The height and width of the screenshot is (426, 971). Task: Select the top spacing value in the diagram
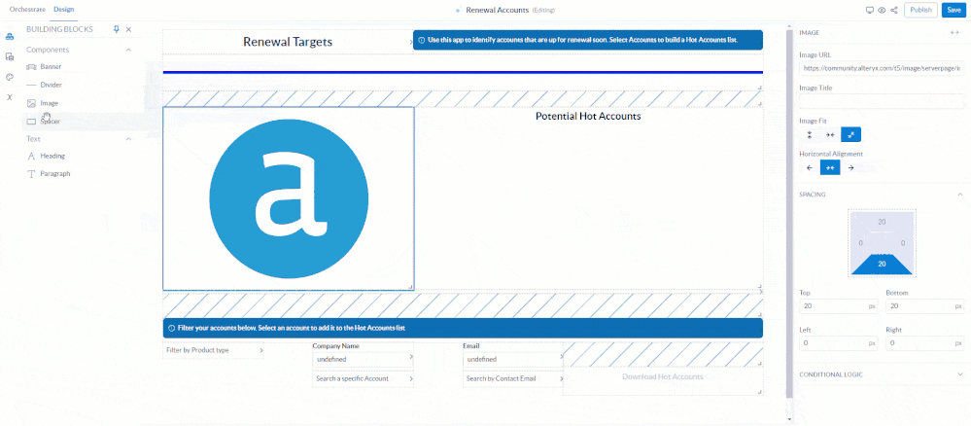(882, 222)
